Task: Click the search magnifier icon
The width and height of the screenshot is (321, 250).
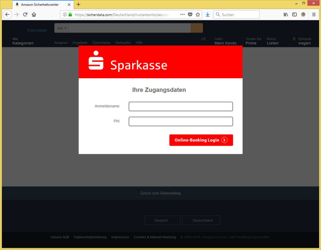Action: click(218, 14)
